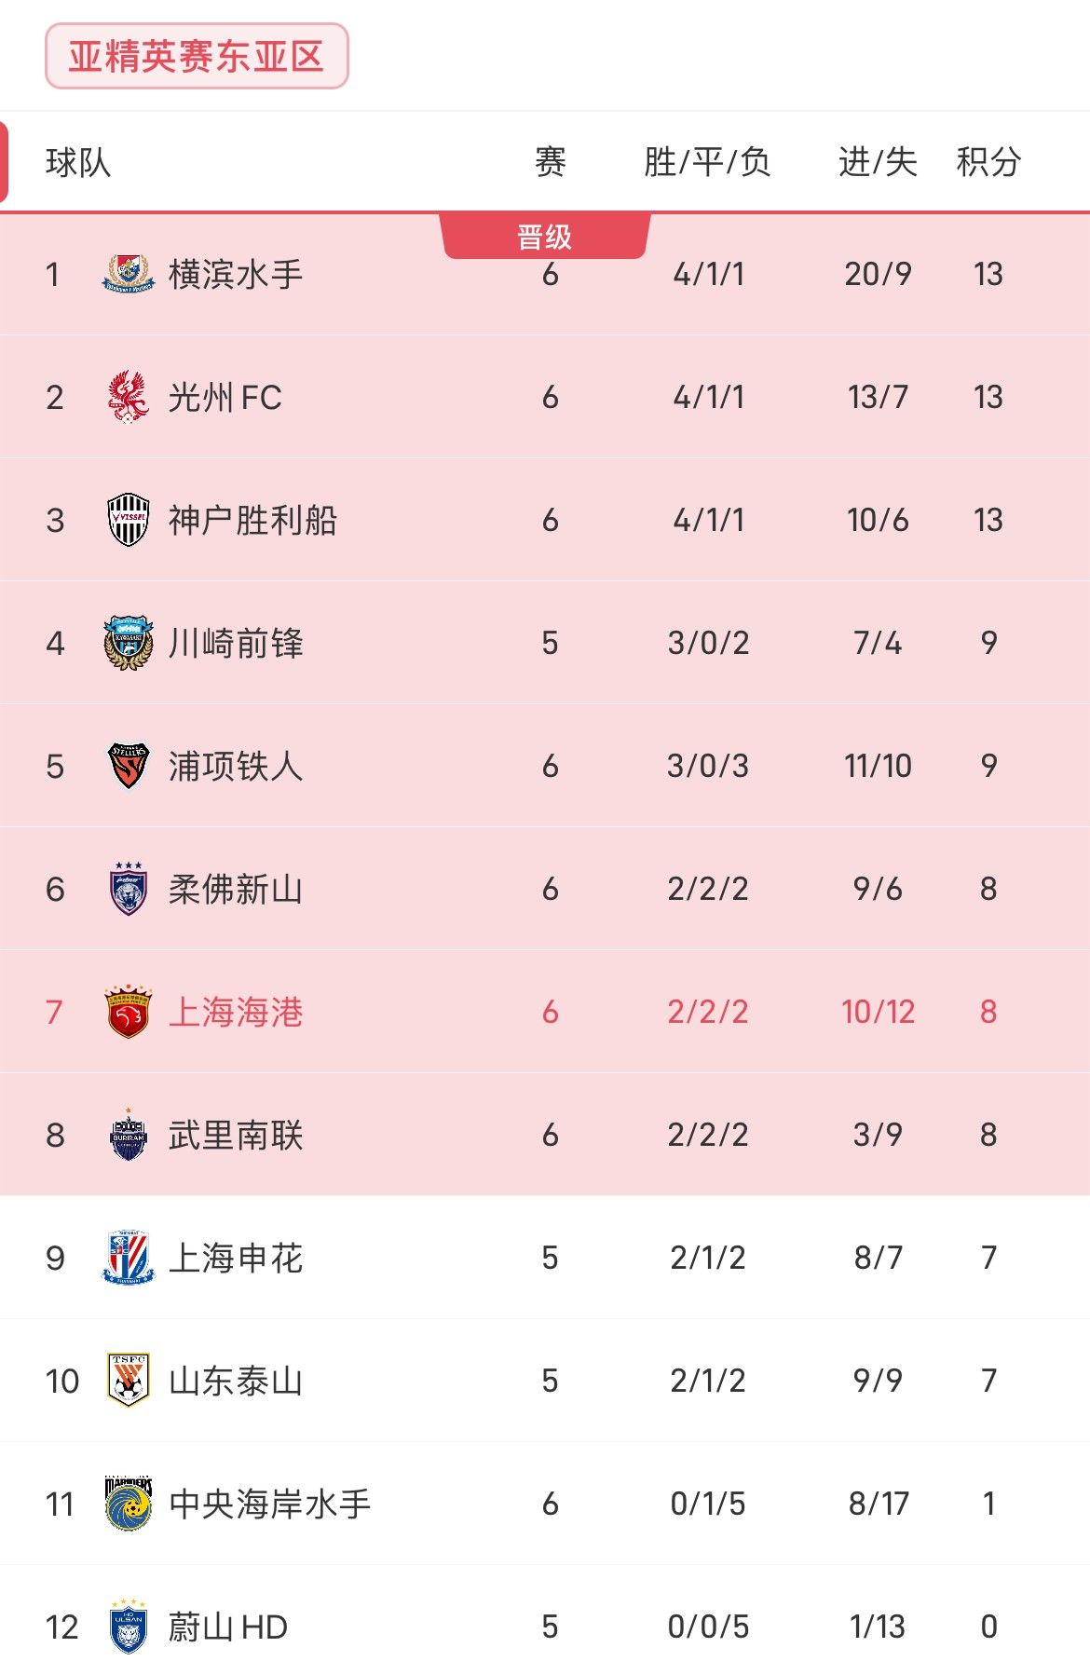Click the 进/失 column header
The width and height of the screenshot is (1090, 1661).
pyautogui.click(x=878, y=162)
